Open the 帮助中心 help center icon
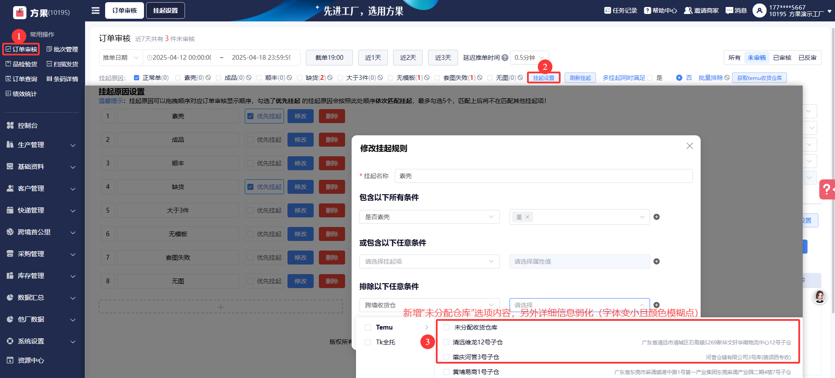 647,10
